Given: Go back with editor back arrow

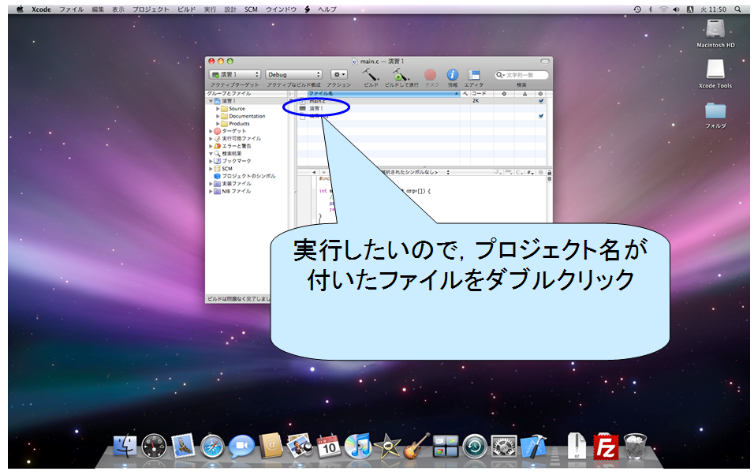Looking at the screenshot, I should (314, 172).
